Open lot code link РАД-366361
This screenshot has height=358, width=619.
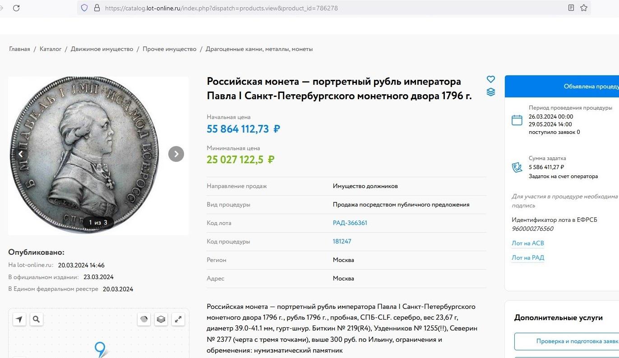click(x=350, y=223)
